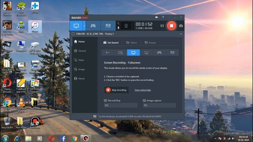Screen dimensions: 253x142
Task: Open the Windows Start menu
Action: (6, 138)
